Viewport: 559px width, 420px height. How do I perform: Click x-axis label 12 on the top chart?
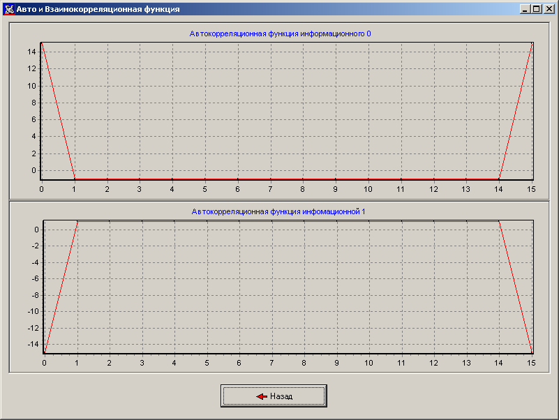433,189
